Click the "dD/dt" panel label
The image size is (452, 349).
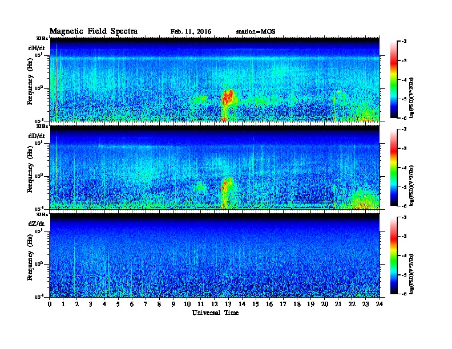tap(37, 136)
